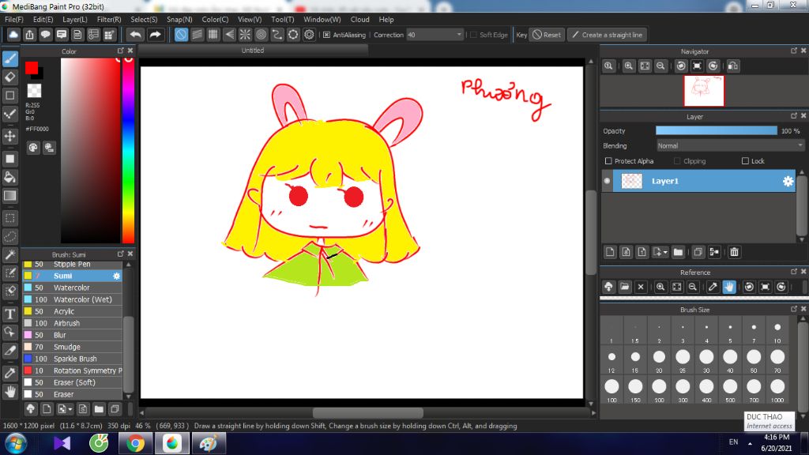Add a new layer icon
The height and width of the screenshot is (455, 809).
(610, 252)
